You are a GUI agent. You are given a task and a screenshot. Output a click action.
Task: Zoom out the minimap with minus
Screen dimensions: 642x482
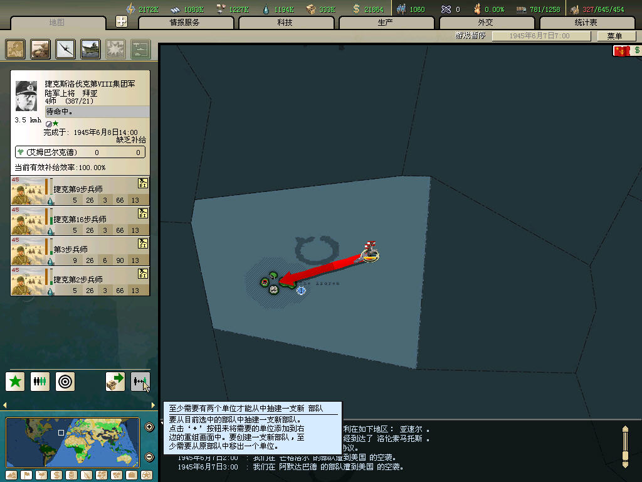tap(149, 457)
